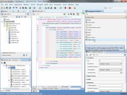Click the Save toolbar icon
Screen dimensions: 127x95
coord(7,8)
